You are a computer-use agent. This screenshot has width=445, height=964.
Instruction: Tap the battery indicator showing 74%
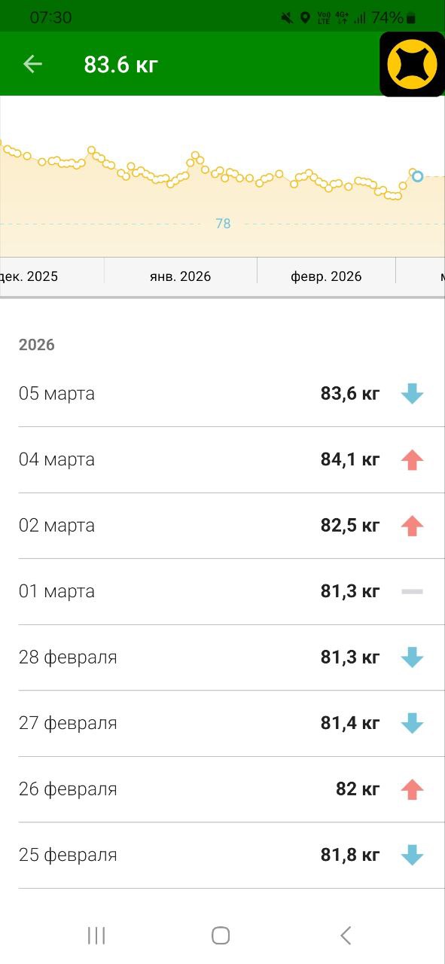(392, 17)
